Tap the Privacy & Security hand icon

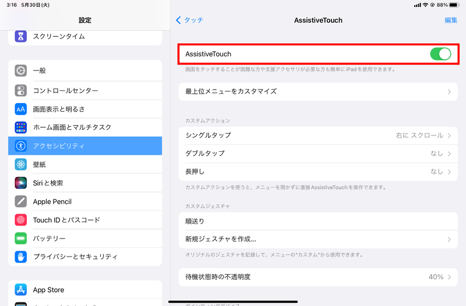(x=21, y=257)
